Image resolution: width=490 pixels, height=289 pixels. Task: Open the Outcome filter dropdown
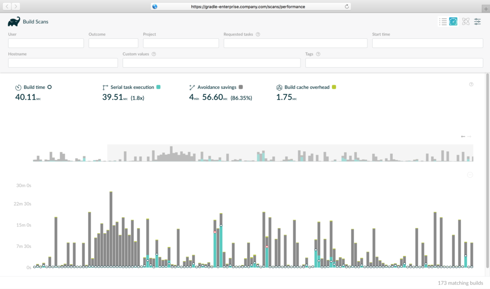[x=113, y=43]
